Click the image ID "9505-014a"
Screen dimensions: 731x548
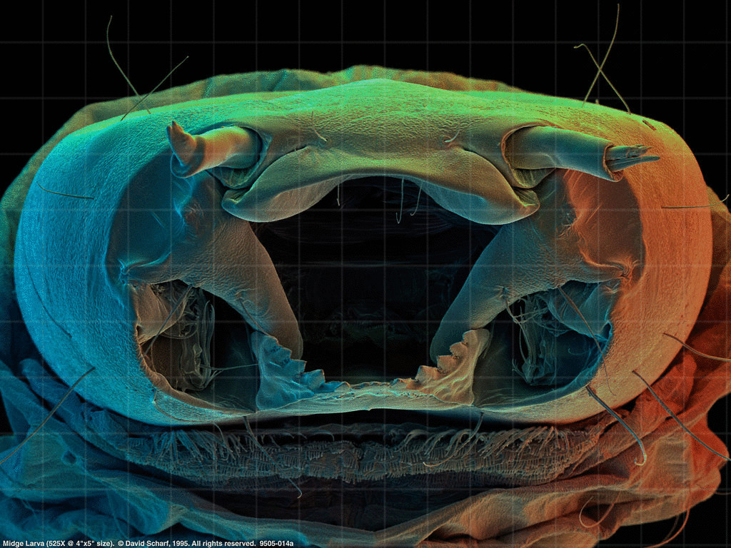click(x=276, y=544)
